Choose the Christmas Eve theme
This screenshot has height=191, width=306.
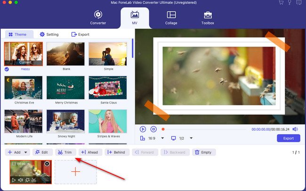tap(24, 88)
